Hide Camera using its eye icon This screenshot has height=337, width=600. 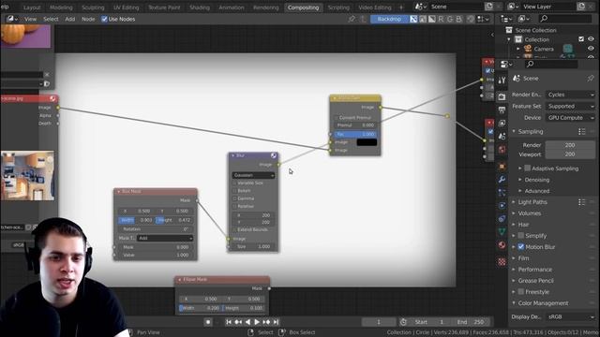tap(591, 49)
